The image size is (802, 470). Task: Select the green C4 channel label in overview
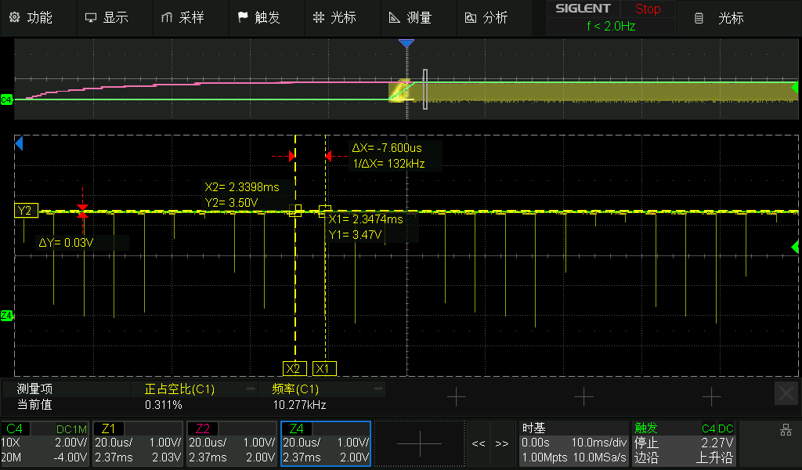tap(6, 99)
